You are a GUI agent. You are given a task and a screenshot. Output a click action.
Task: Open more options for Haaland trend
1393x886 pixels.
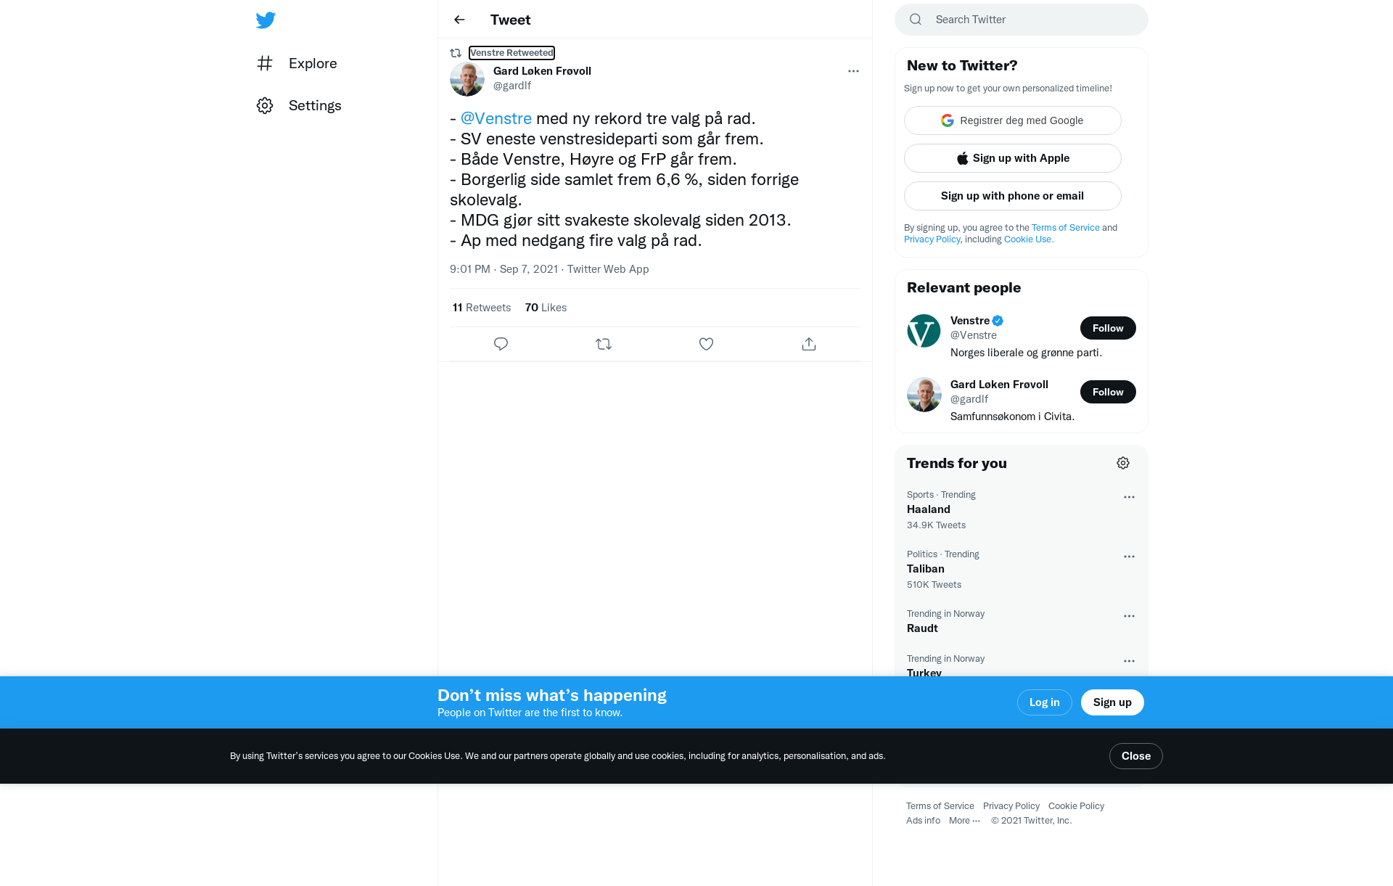coord(1129,497)
